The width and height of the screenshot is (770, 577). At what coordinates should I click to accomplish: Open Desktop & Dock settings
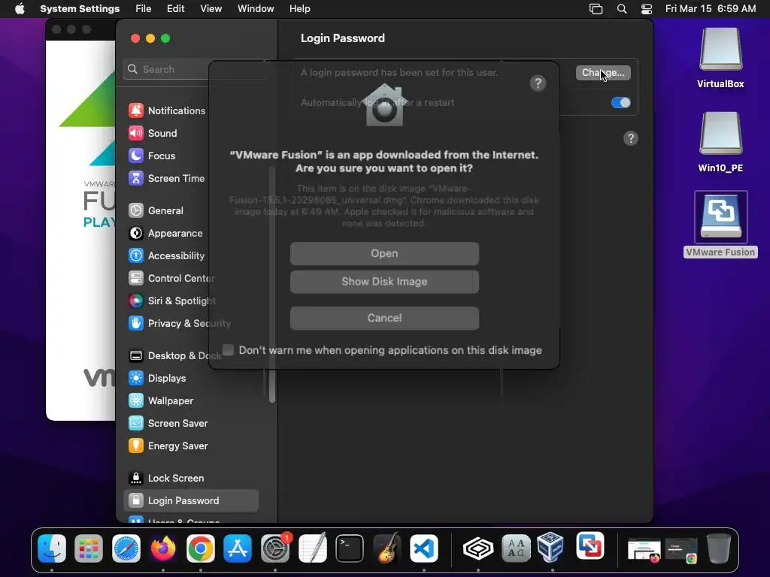(174, 355)
